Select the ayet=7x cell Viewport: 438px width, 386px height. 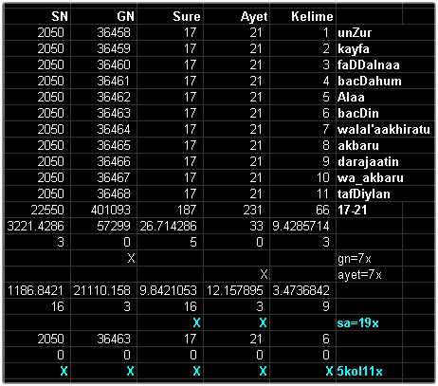pos(369,275)
